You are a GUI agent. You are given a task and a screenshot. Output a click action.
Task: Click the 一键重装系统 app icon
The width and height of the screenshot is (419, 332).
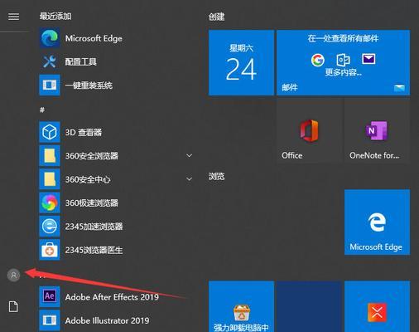coord(50,85)
